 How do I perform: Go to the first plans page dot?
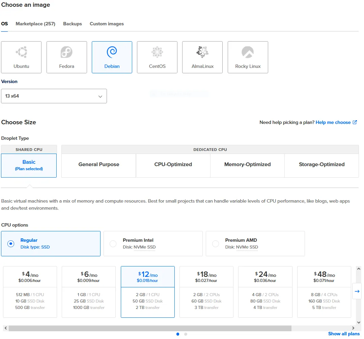pyautogui.click(x=178, y=334)
